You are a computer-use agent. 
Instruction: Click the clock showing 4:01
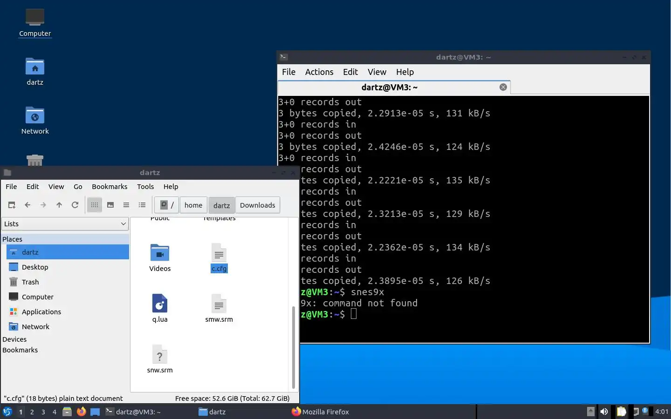point(662,412)
